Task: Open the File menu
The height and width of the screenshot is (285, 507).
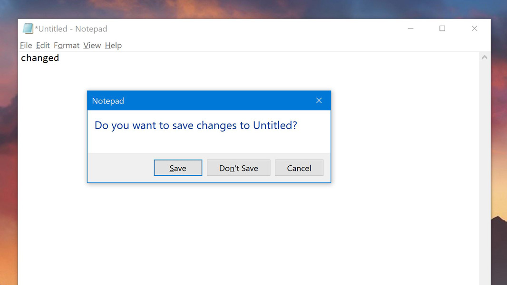Action: [26, 46]
